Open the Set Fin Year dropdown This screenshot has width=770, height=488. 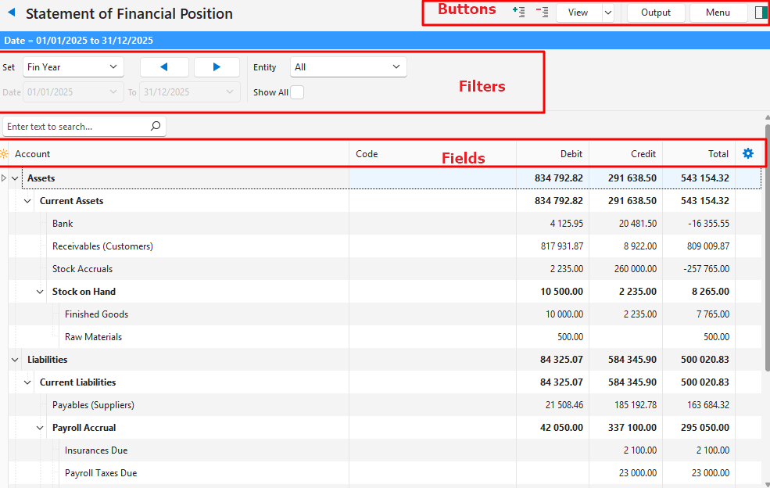(x=73, y=67)
